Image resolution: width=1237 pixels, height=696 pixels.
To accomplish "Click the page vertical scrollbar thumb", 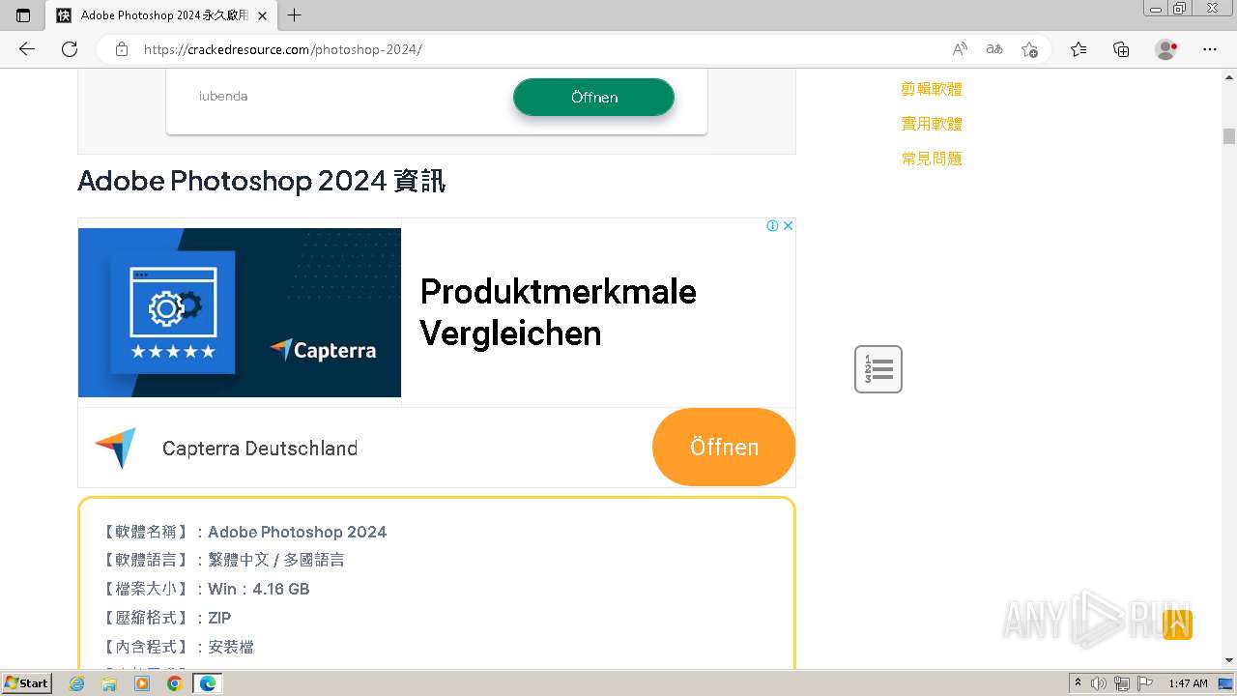I will coord(1229,136).
